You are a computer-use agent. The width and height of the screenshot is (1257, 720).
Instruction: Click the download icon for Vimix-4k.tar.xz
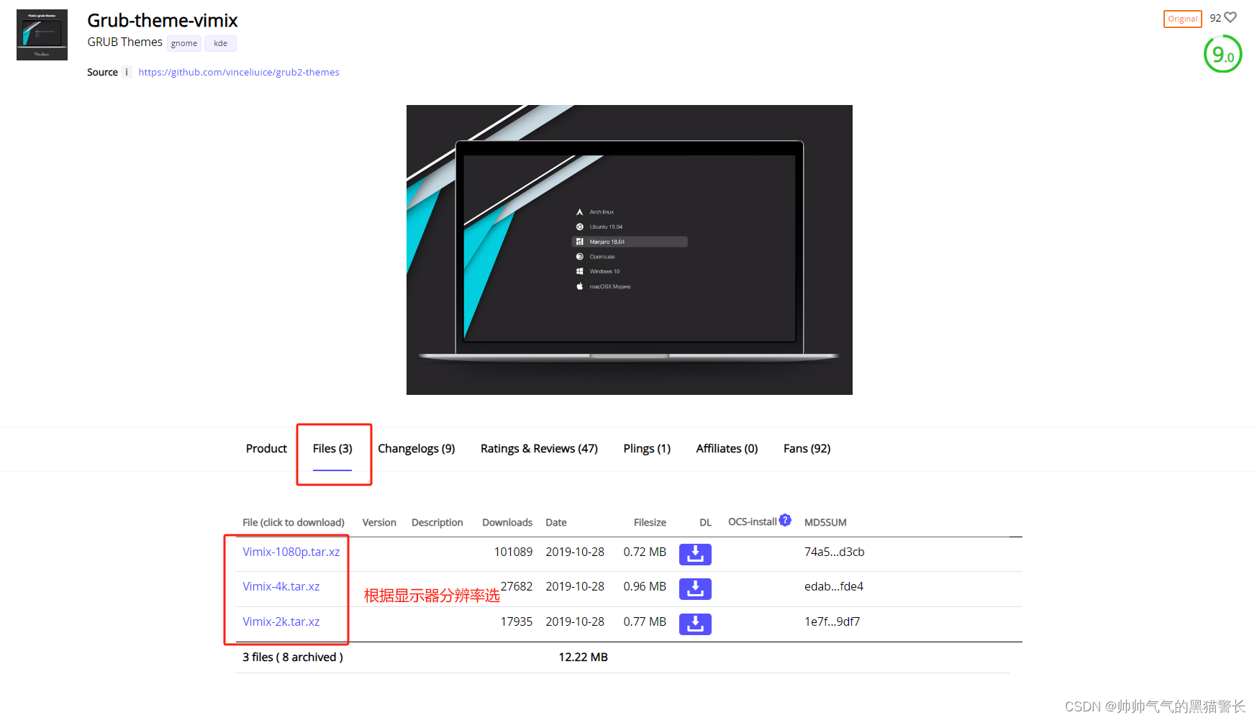pos(695,588)
